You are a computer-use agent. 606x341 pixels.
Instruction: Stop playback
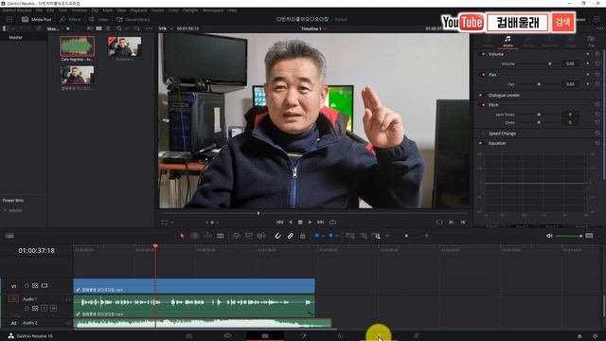[x=300, y=223]
